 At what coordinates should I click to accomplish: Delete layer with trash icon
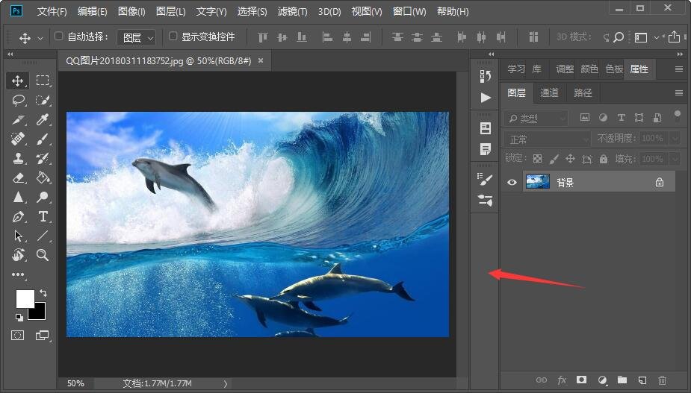coord(662,380)
